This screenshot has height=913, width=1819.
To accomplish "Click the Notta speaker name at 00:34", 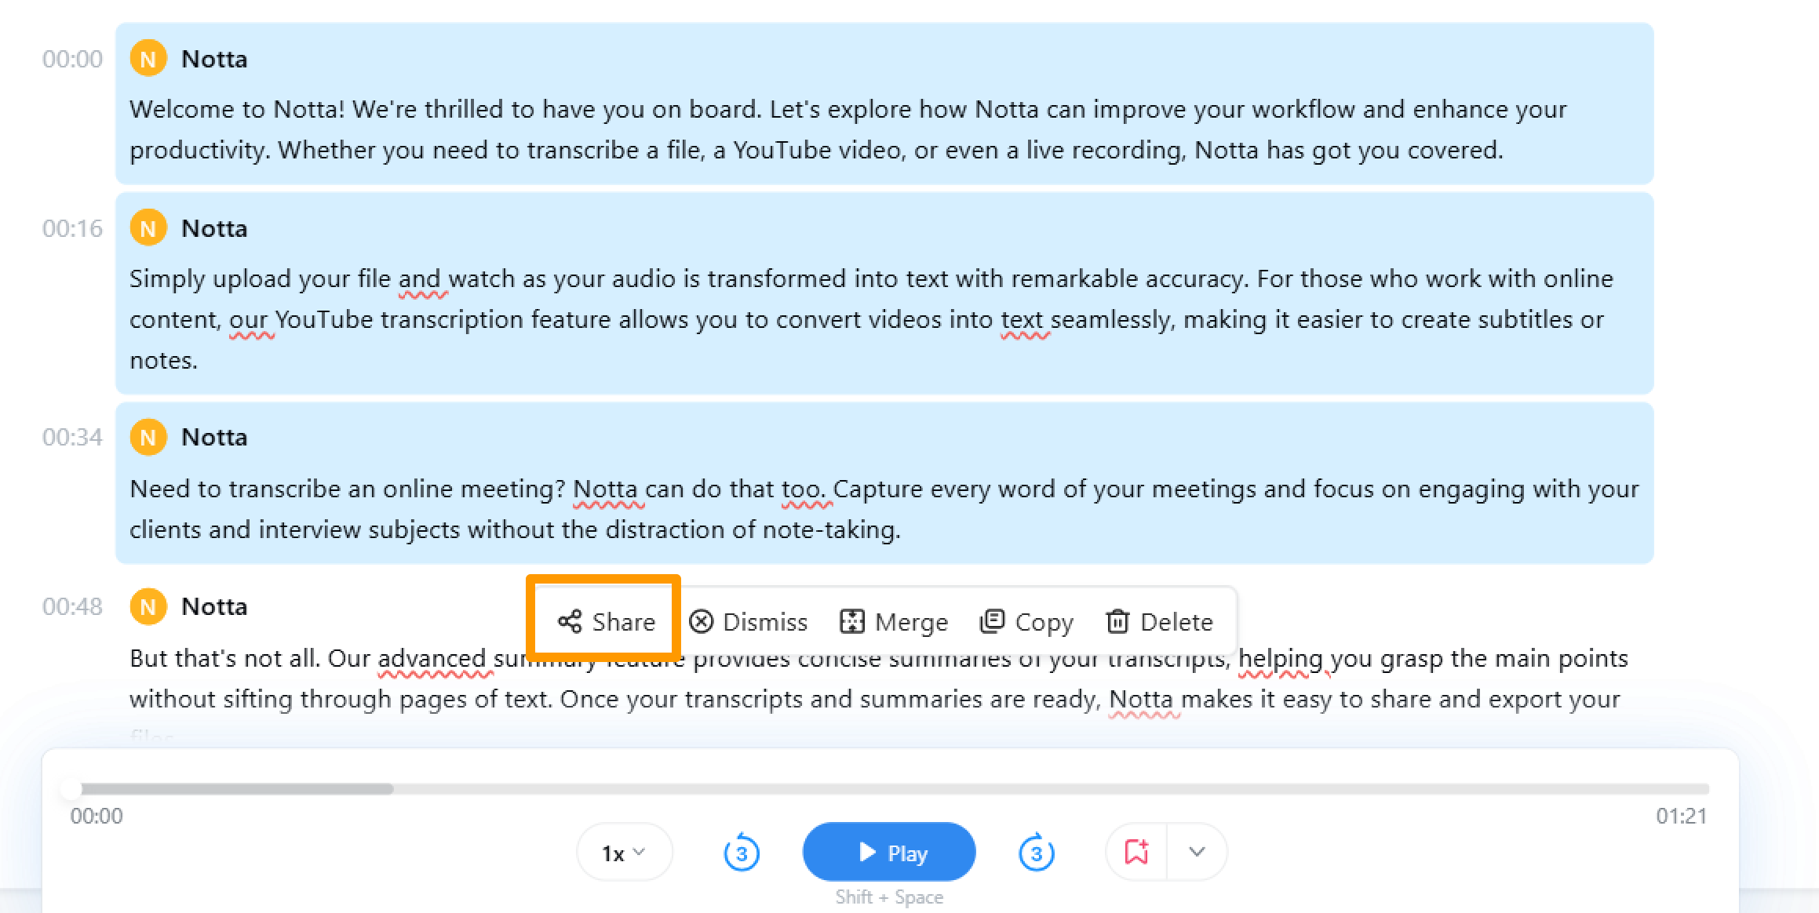I will [x=214, y=437].
